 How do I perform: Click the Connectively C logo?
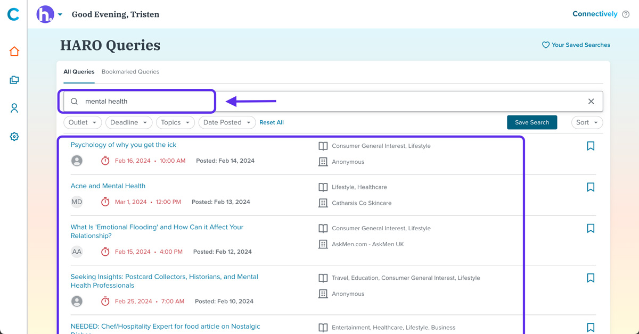click(x=13, y=14)
